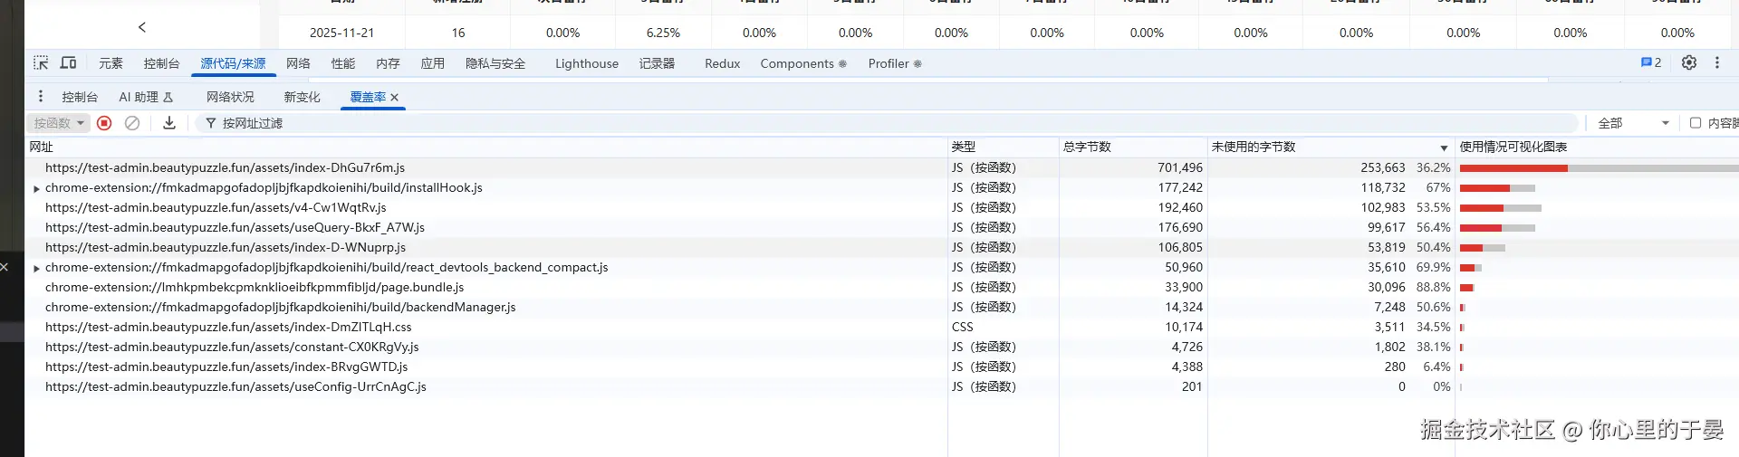Screen dimensions: 1739x457
Task: Select the index-DmZITLqH.css row
Action: coord(881,327)
